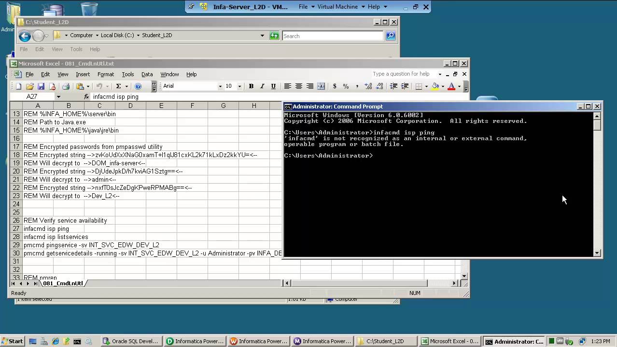Open Explorer address bar history dropdown

263,36
